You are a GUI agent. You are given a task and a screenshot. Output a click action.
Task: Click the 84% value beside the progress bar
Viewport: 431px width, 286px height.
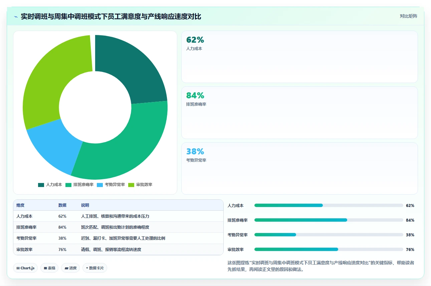[x=410, y=220]
